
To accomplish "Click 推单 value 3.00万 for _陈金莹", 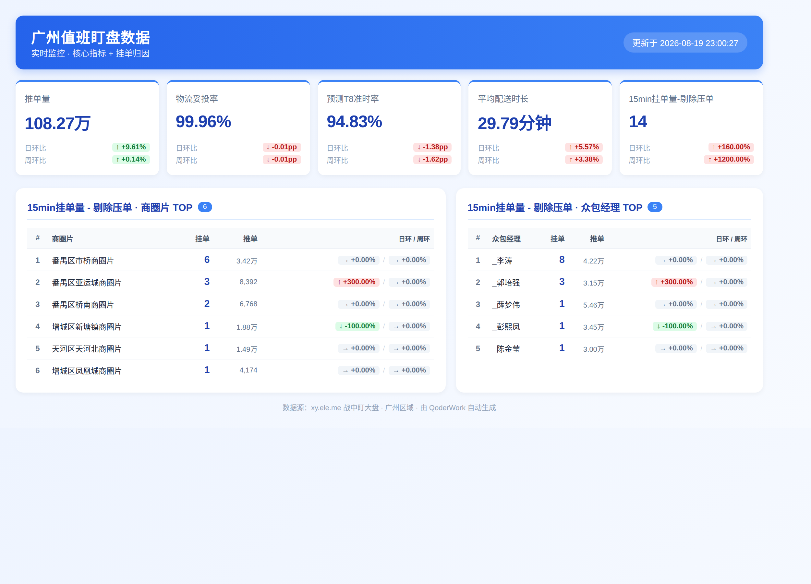I will [594, 349].
